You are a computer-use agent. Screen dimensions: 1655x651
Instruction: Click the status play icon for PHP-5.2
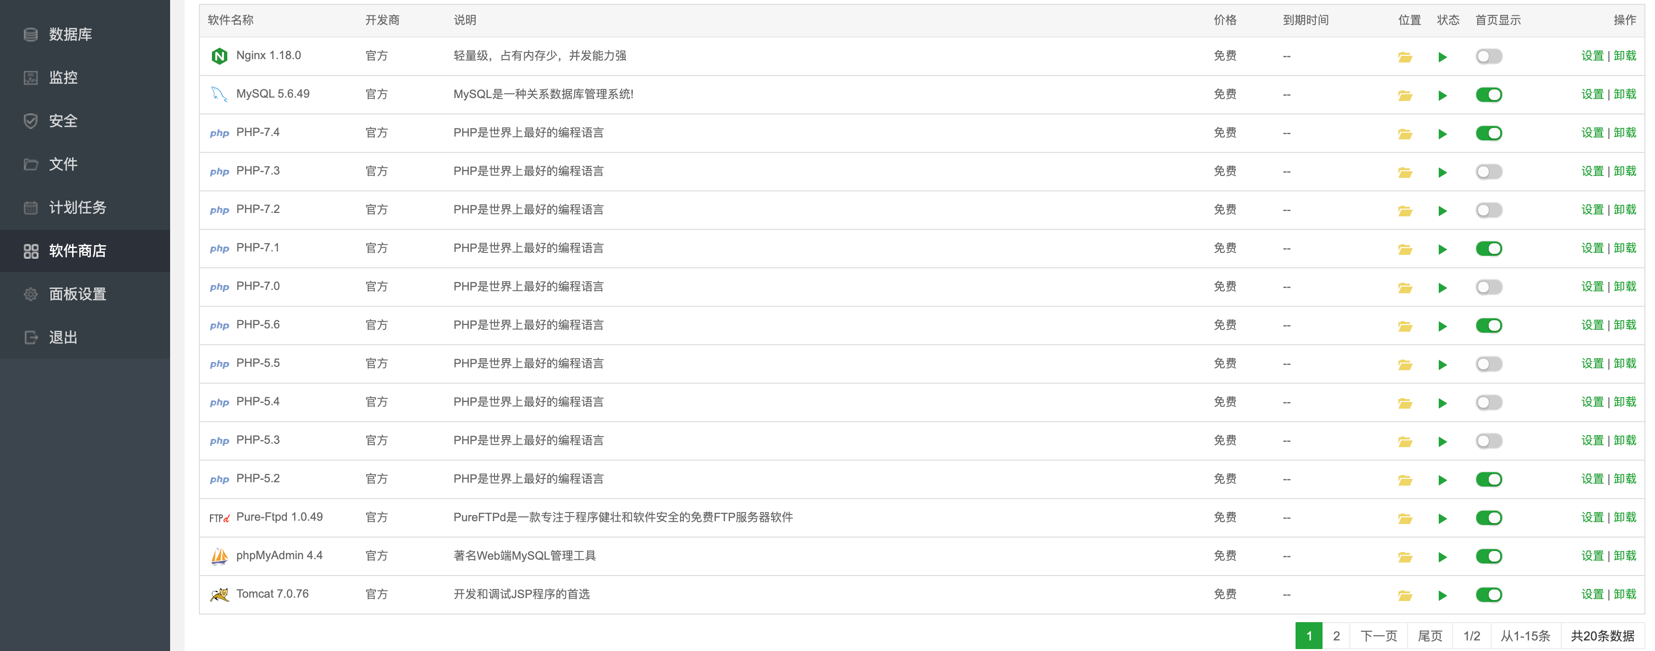tap(1442, 480)
